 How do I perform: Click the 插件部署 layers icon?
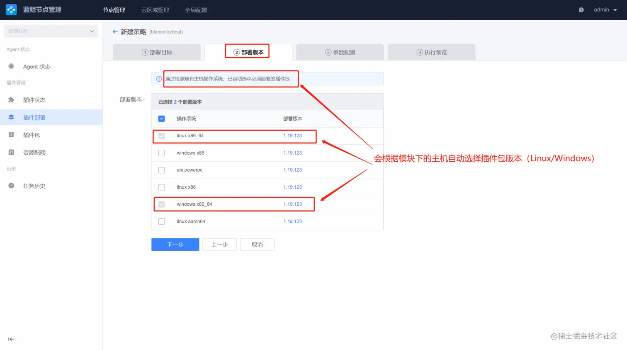pyautogui.click(x=11, y=117)
